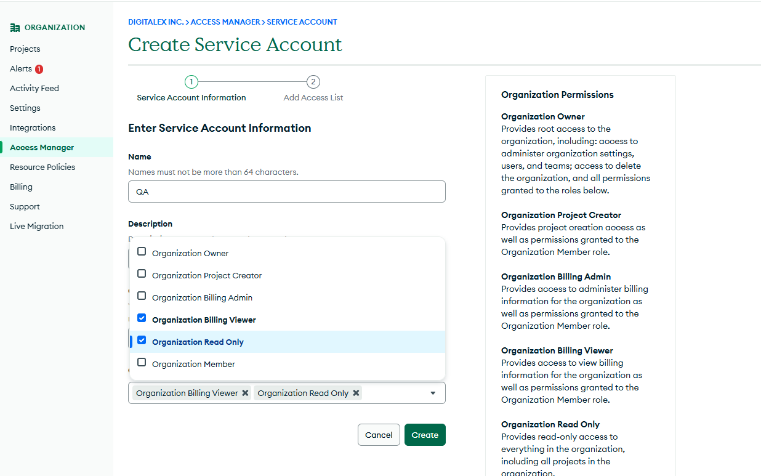The width and height of the screenshot is (761, 476).
Task: Deselect the highlighted Organization Read Only option
Action: (x=142, y=341)
